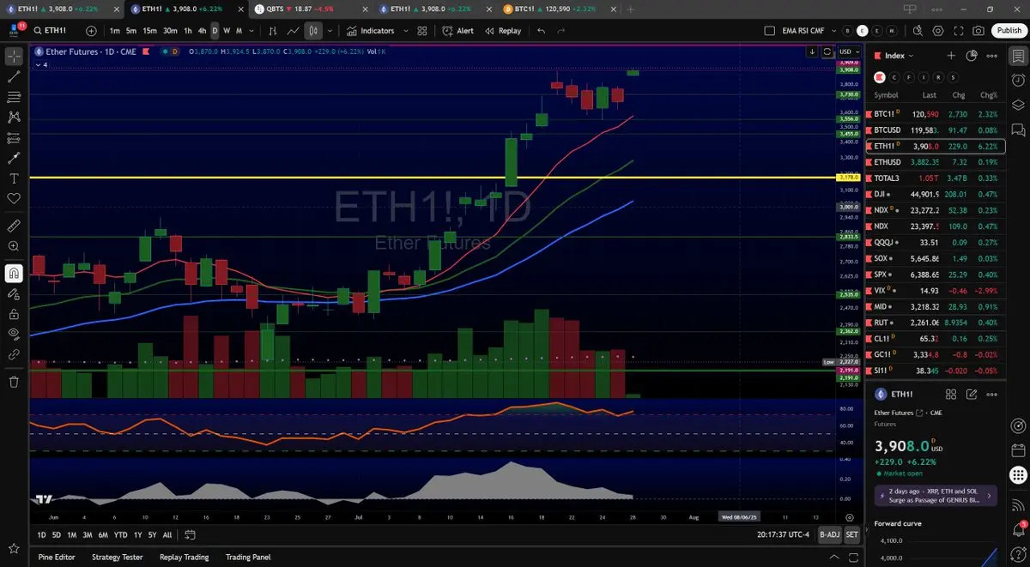The height and width of the screenshot is (567, 1030).
Task: Remove drawings with the trash icon
Action: coord(14,382)
